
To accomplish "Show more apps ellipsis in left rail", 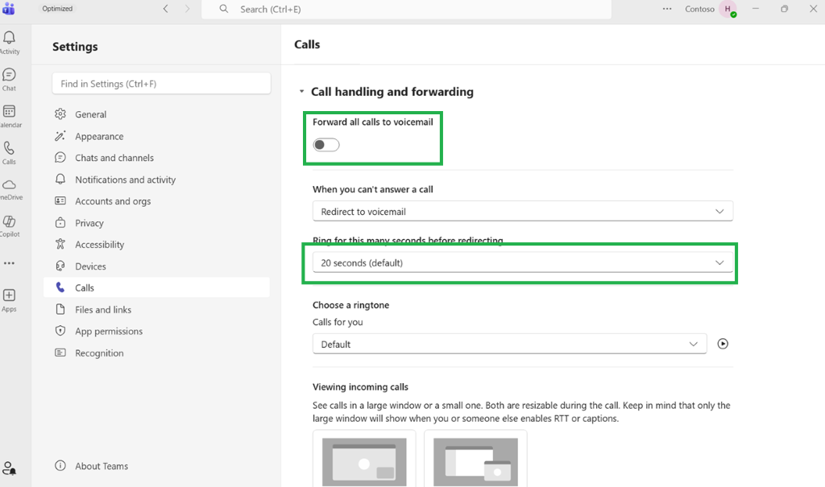I will pyautogui.click(x=9, y=263).
